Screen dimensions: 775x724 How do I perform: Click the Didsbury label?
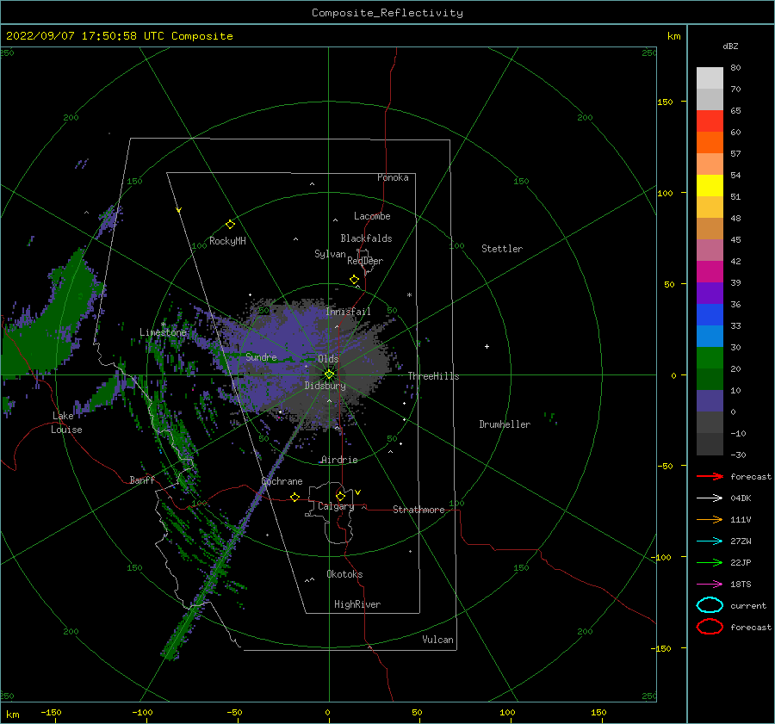pos(325,386)
